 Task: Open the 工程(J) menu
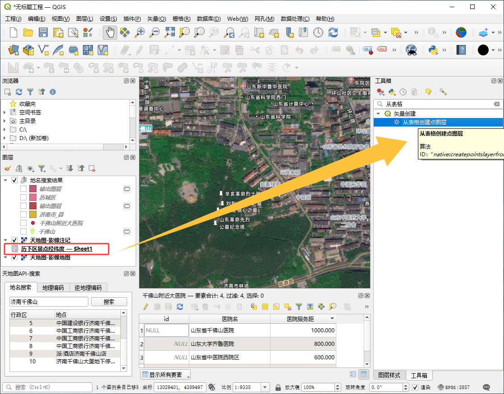(x=13, y=19)
